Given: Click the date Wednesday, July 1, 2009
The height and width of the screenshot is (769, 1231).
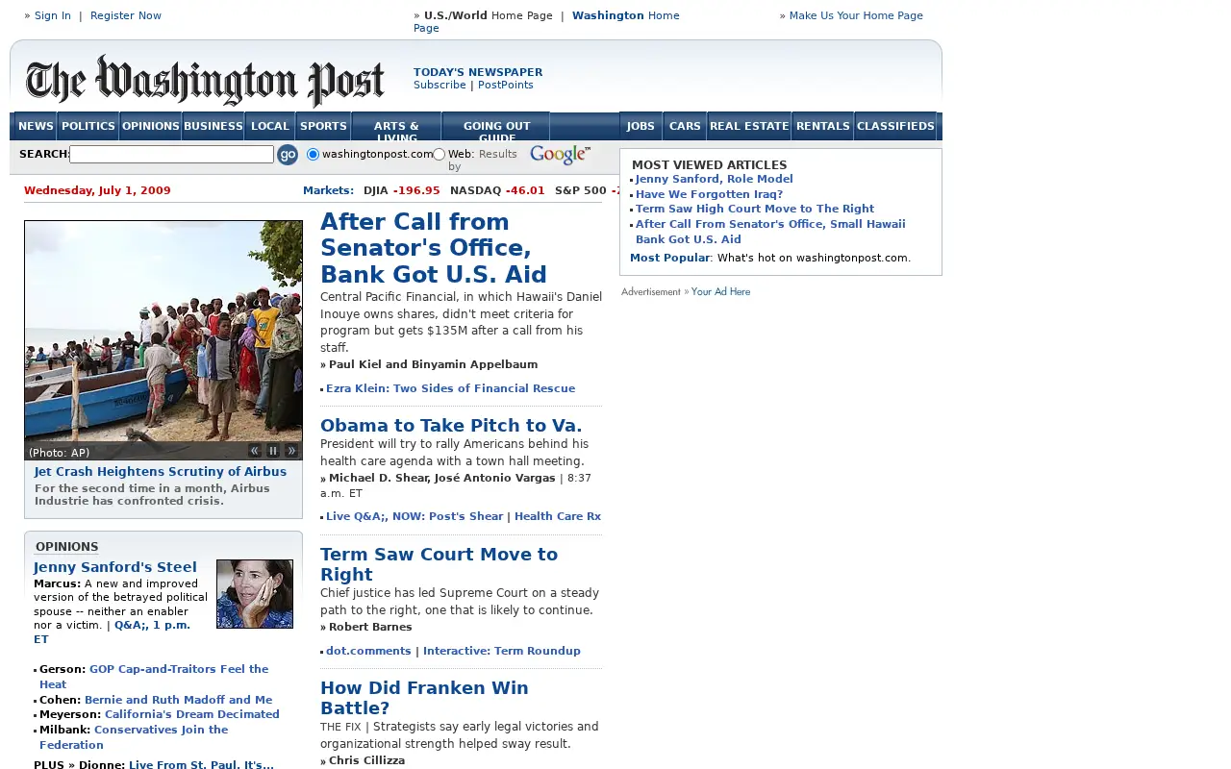Looking at the screenshot, I should pyautogui.click(x=97, y=190).
